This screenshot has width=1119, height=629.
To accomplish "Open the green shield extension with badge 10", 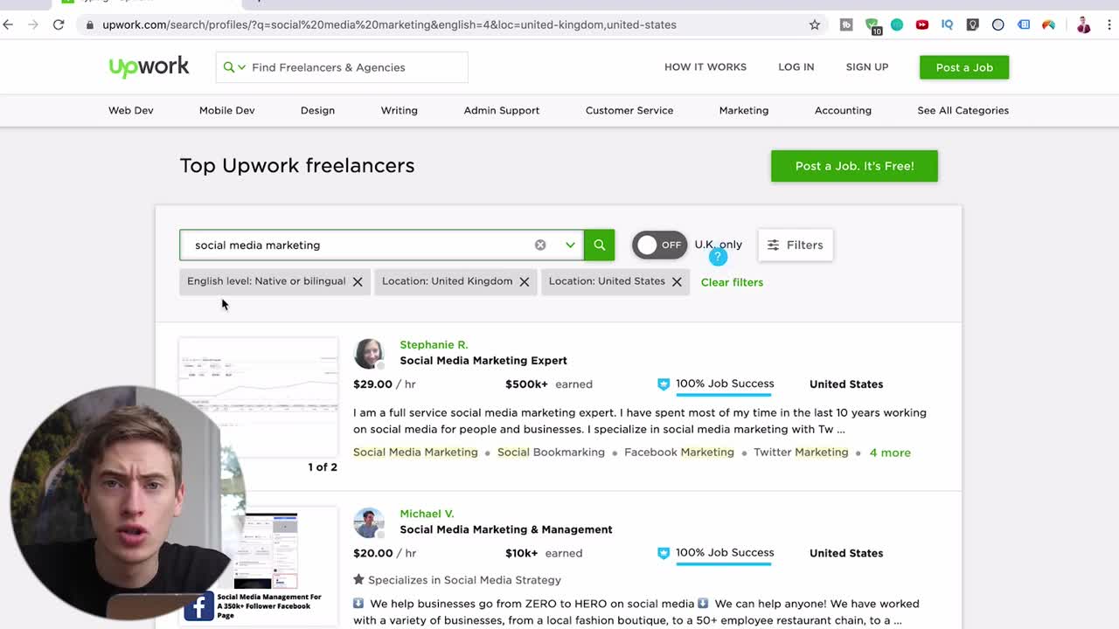I will click(872, 25).
